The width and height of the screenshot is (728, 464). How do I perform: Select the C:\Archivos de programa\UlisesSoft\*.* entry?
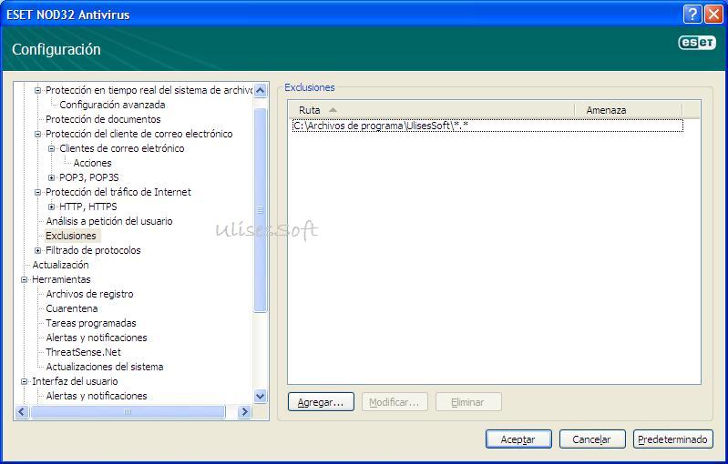coord(487,126)
